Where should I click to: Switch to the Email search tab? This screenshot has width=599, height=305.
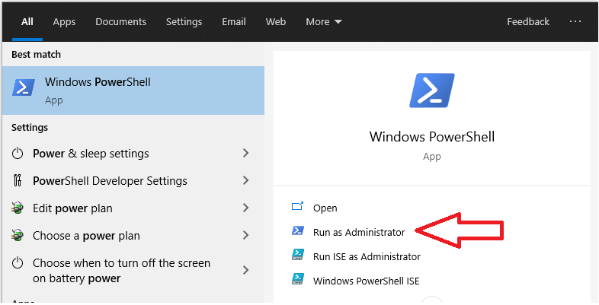tap(234, 22)
